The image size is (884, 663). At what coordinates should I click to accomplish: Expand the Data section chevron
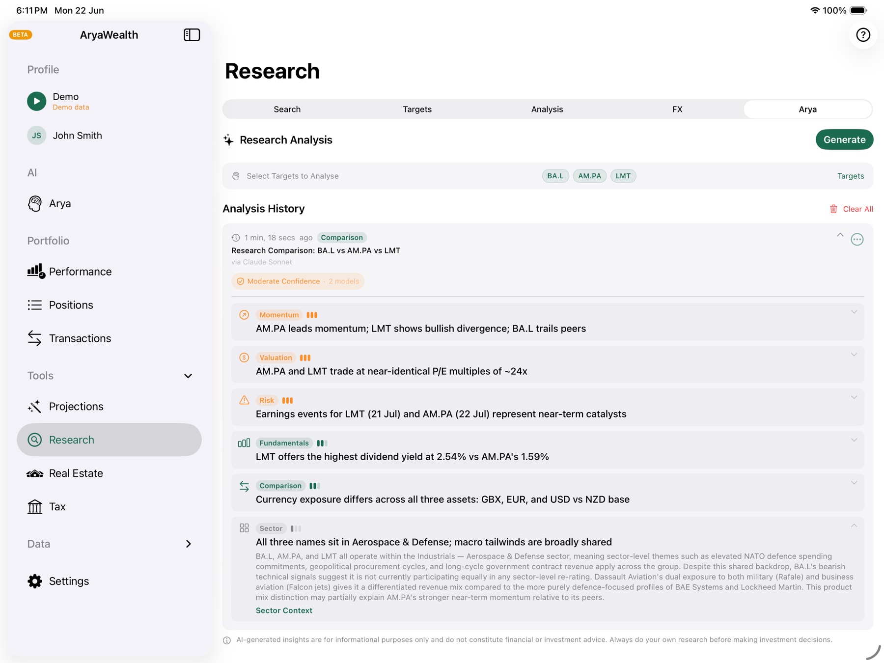[x=188, y=544]
